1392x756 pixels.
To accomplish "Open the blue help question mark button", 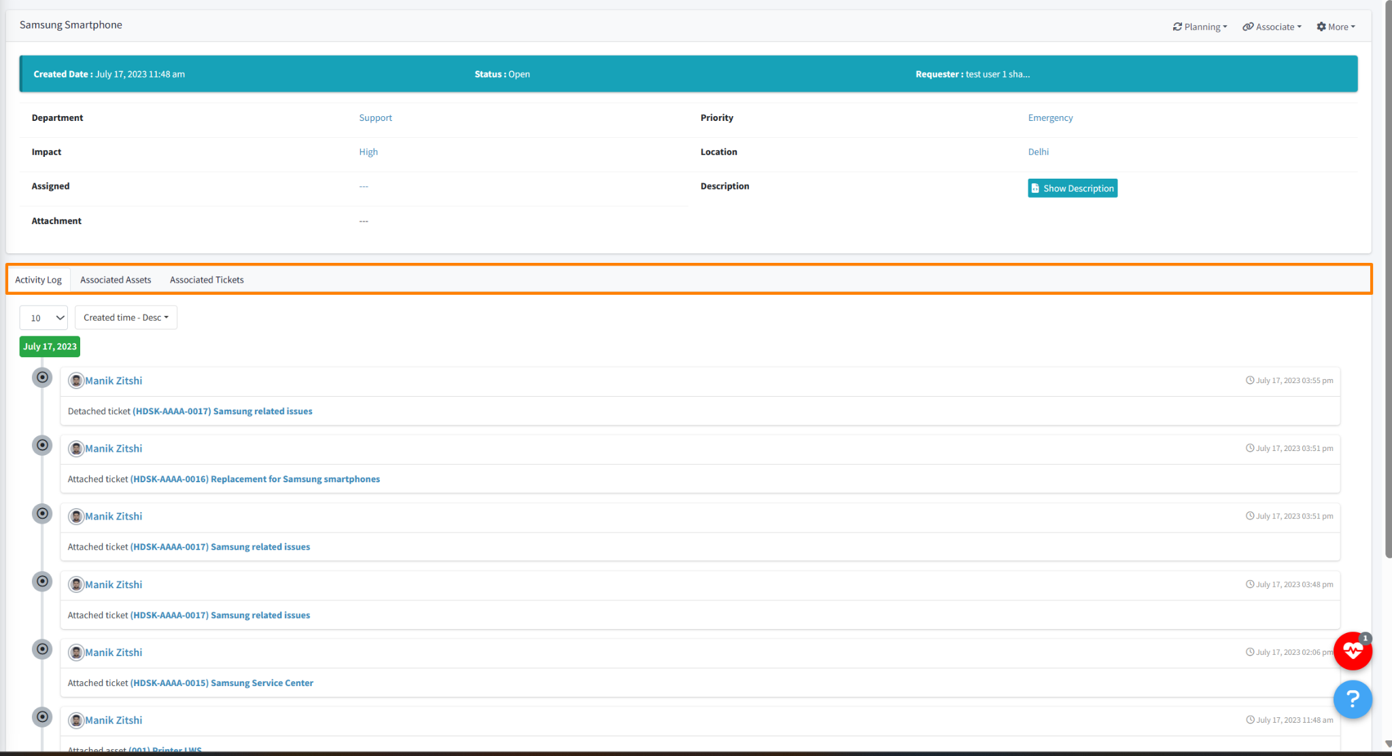I will point(1353,699).
